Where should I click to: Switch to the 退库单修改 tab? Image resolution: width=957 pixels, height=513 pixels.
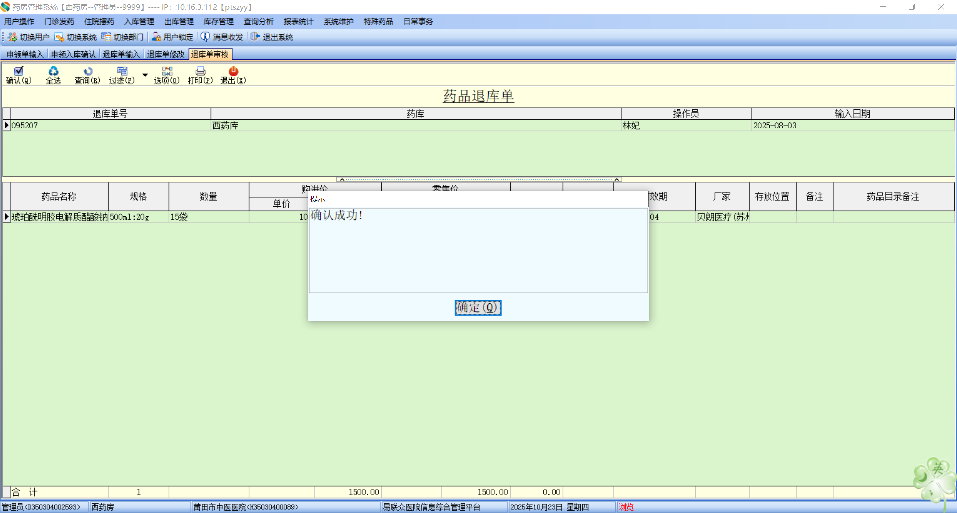point(166,54)
